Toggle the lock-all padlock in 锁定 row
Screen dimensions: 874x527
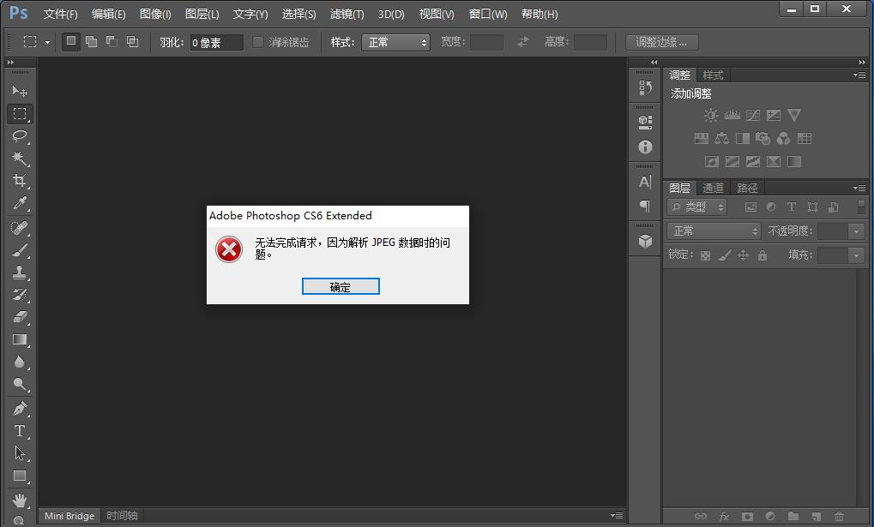click(x=762, y=255)
